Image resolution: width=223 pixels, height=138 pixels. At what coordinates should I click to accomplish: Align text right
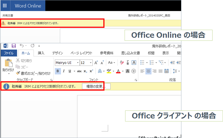click(x=154, y=71)
